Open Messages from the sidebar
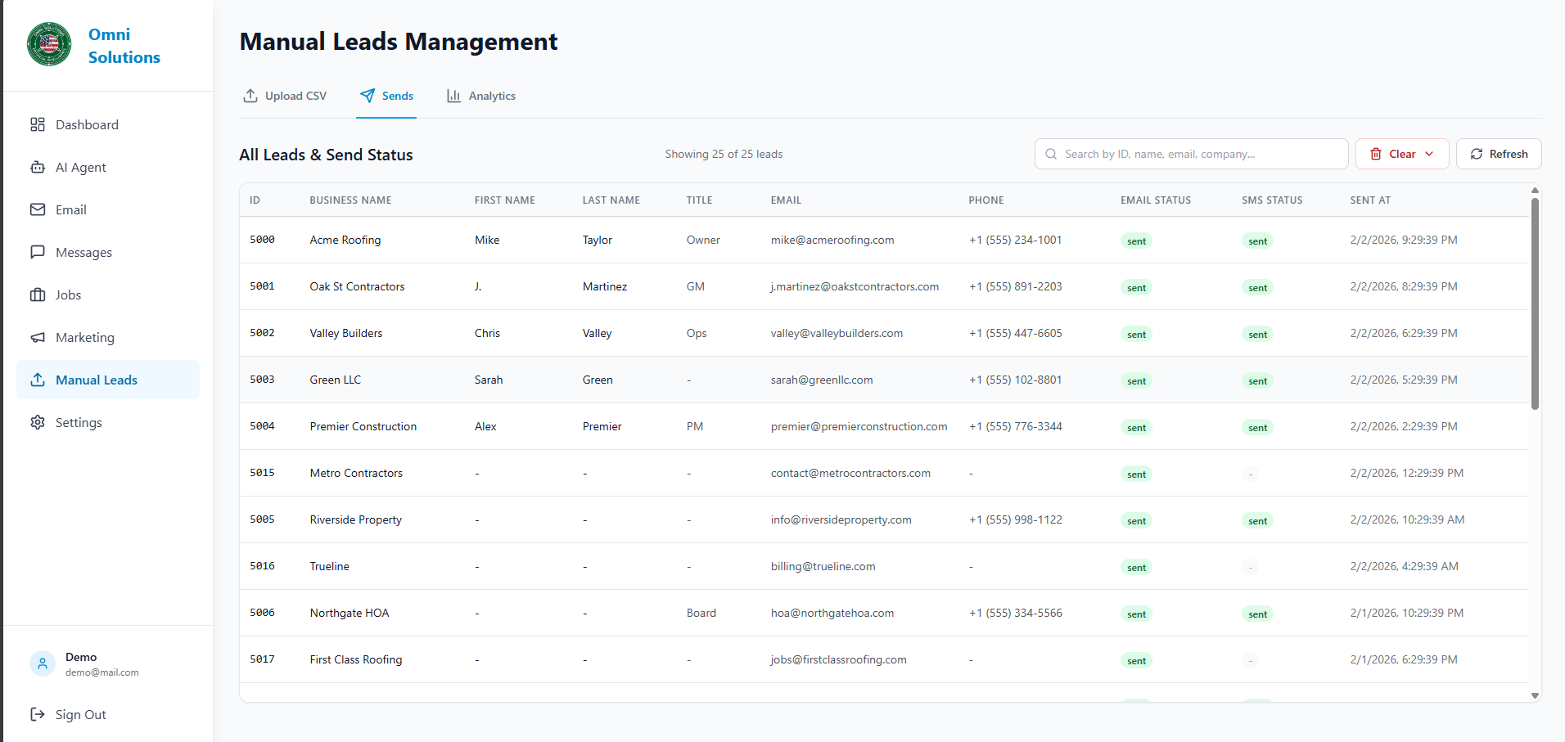 click(x=38, y=252)
